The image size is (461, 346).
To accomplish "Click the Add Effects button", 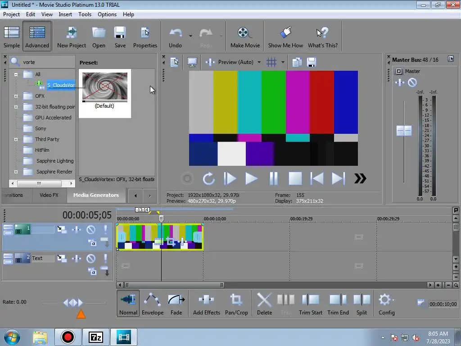I will [206, 303].
